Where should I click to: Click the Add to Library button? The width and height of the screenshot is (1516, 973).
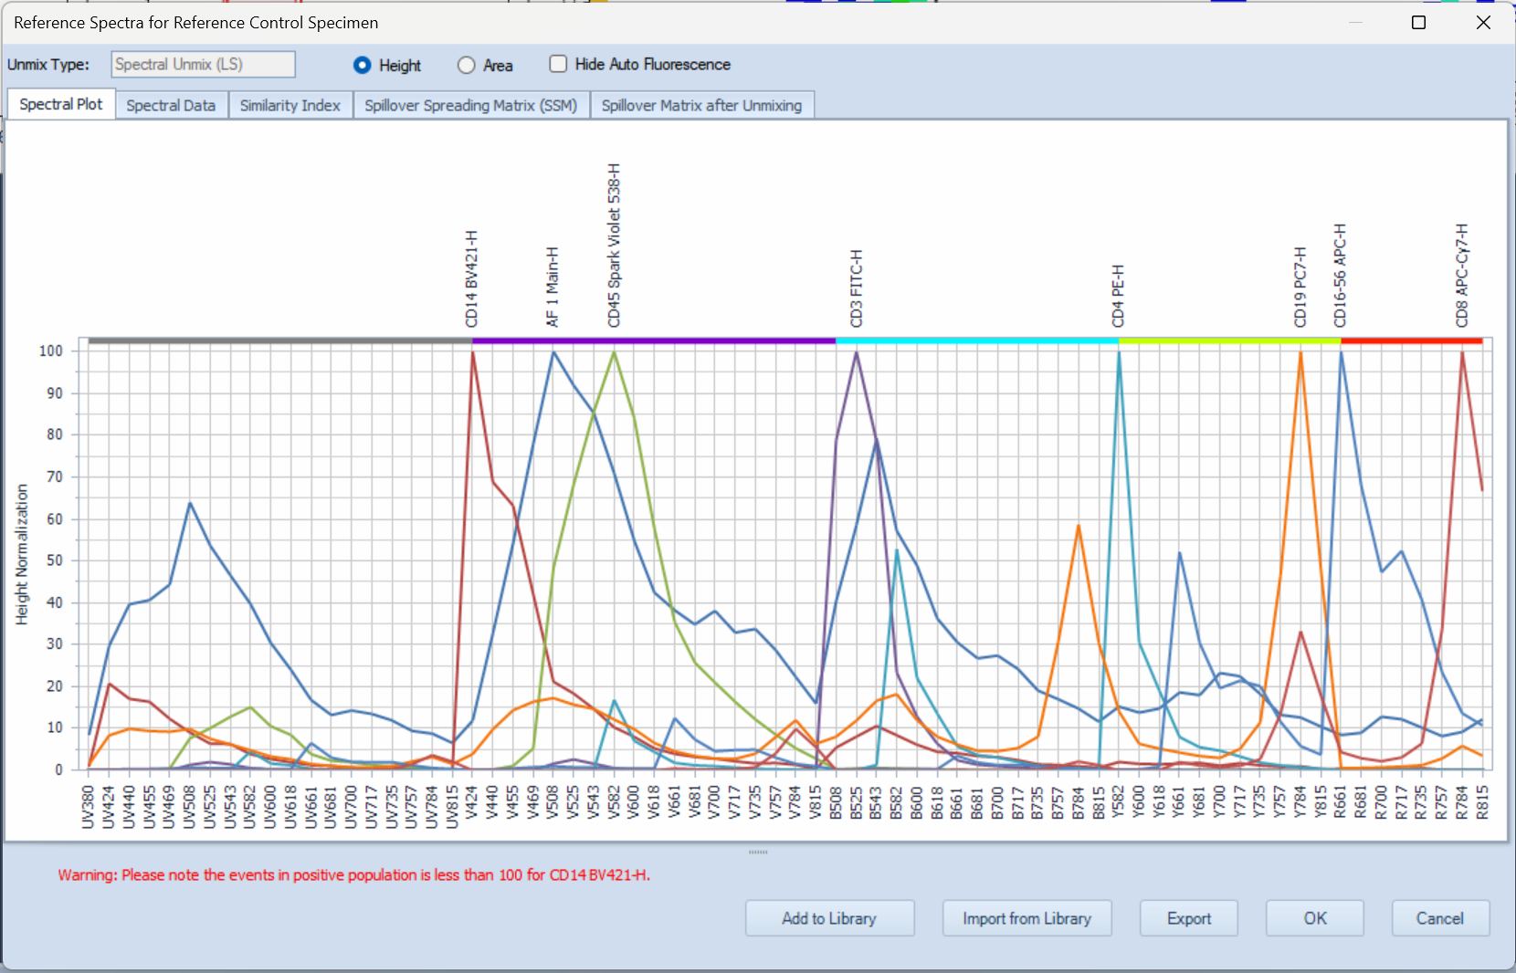pos(829,918)
